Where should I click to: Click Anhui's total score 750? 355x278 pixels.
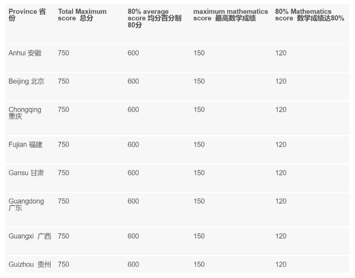click(x=63, y=53)
